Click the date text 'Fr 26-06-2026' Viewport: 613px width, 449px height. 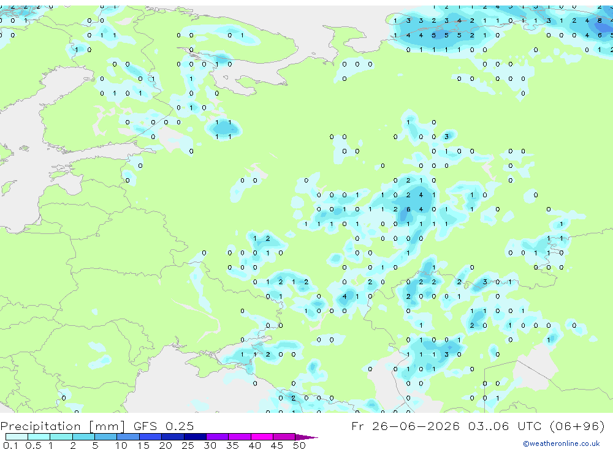[x=405, y=426]
